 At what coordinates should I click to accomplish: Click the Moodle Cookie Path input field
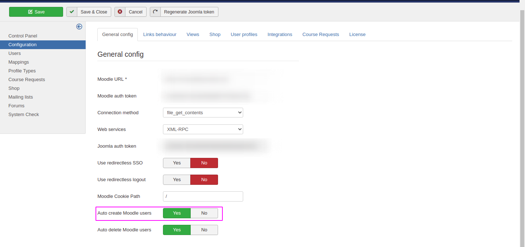[203, 196]
